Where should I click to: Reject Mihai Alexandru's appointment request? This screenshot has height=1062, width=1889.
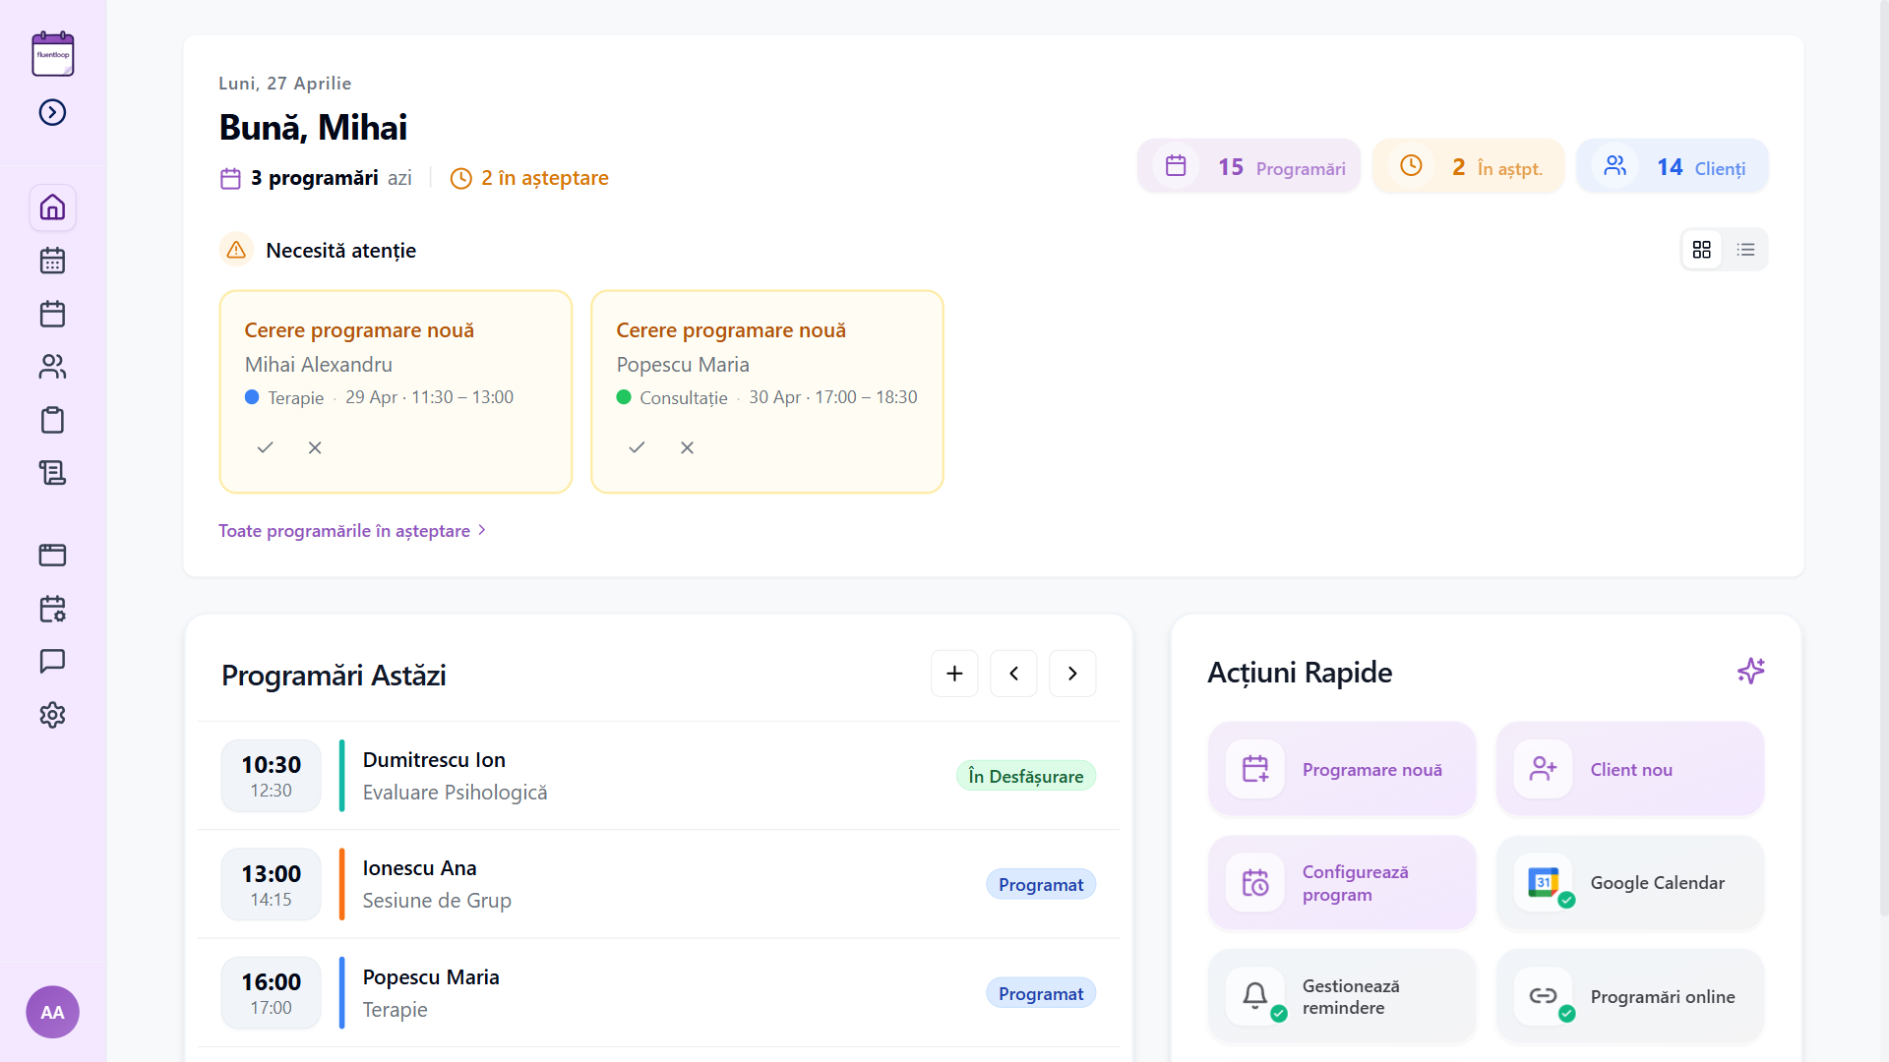[x=315, y=447]
